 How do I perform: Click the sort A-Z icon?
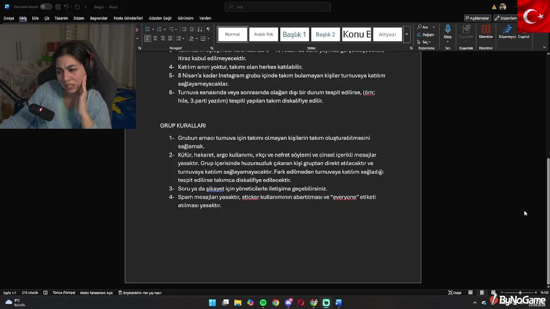(200, 29)
